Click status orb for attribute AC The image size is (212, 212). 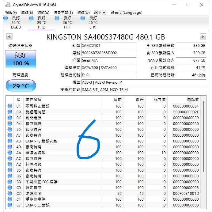(10, 158)
